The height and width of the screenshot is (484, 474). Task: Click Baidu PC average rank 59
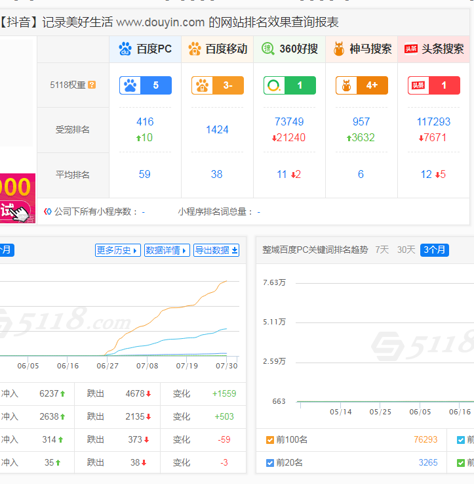[x=144, y=175]
